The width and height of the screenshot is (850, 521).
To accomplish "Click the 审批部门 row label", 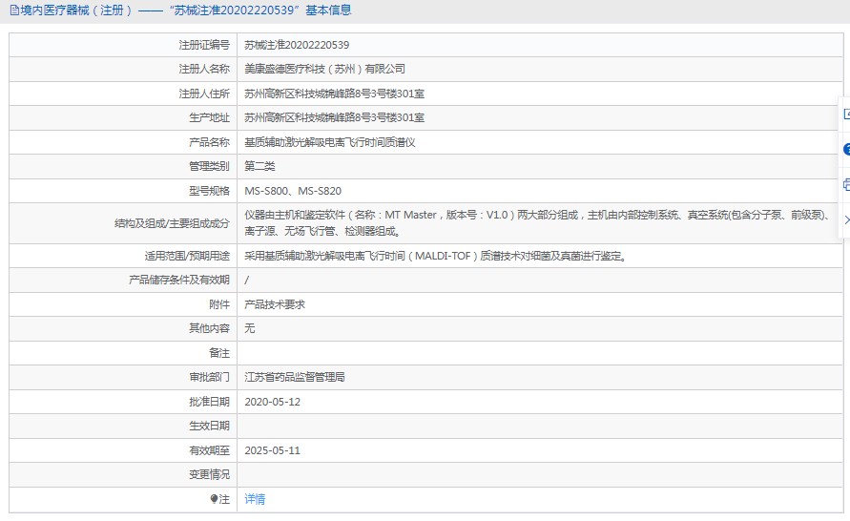I will (x=209, y=377).
